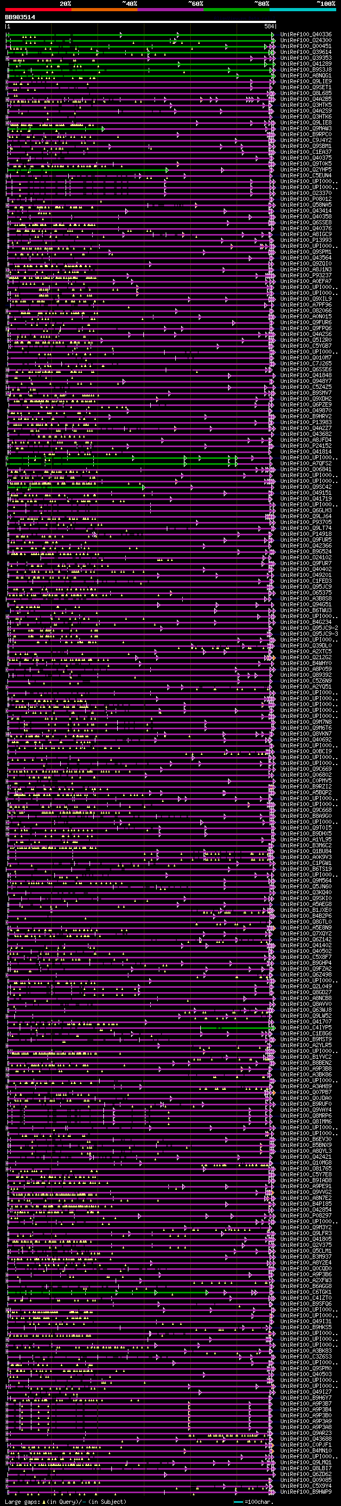Click the UniRef100_B8A9G0 label
The image size is (341, 1506).
306,816
